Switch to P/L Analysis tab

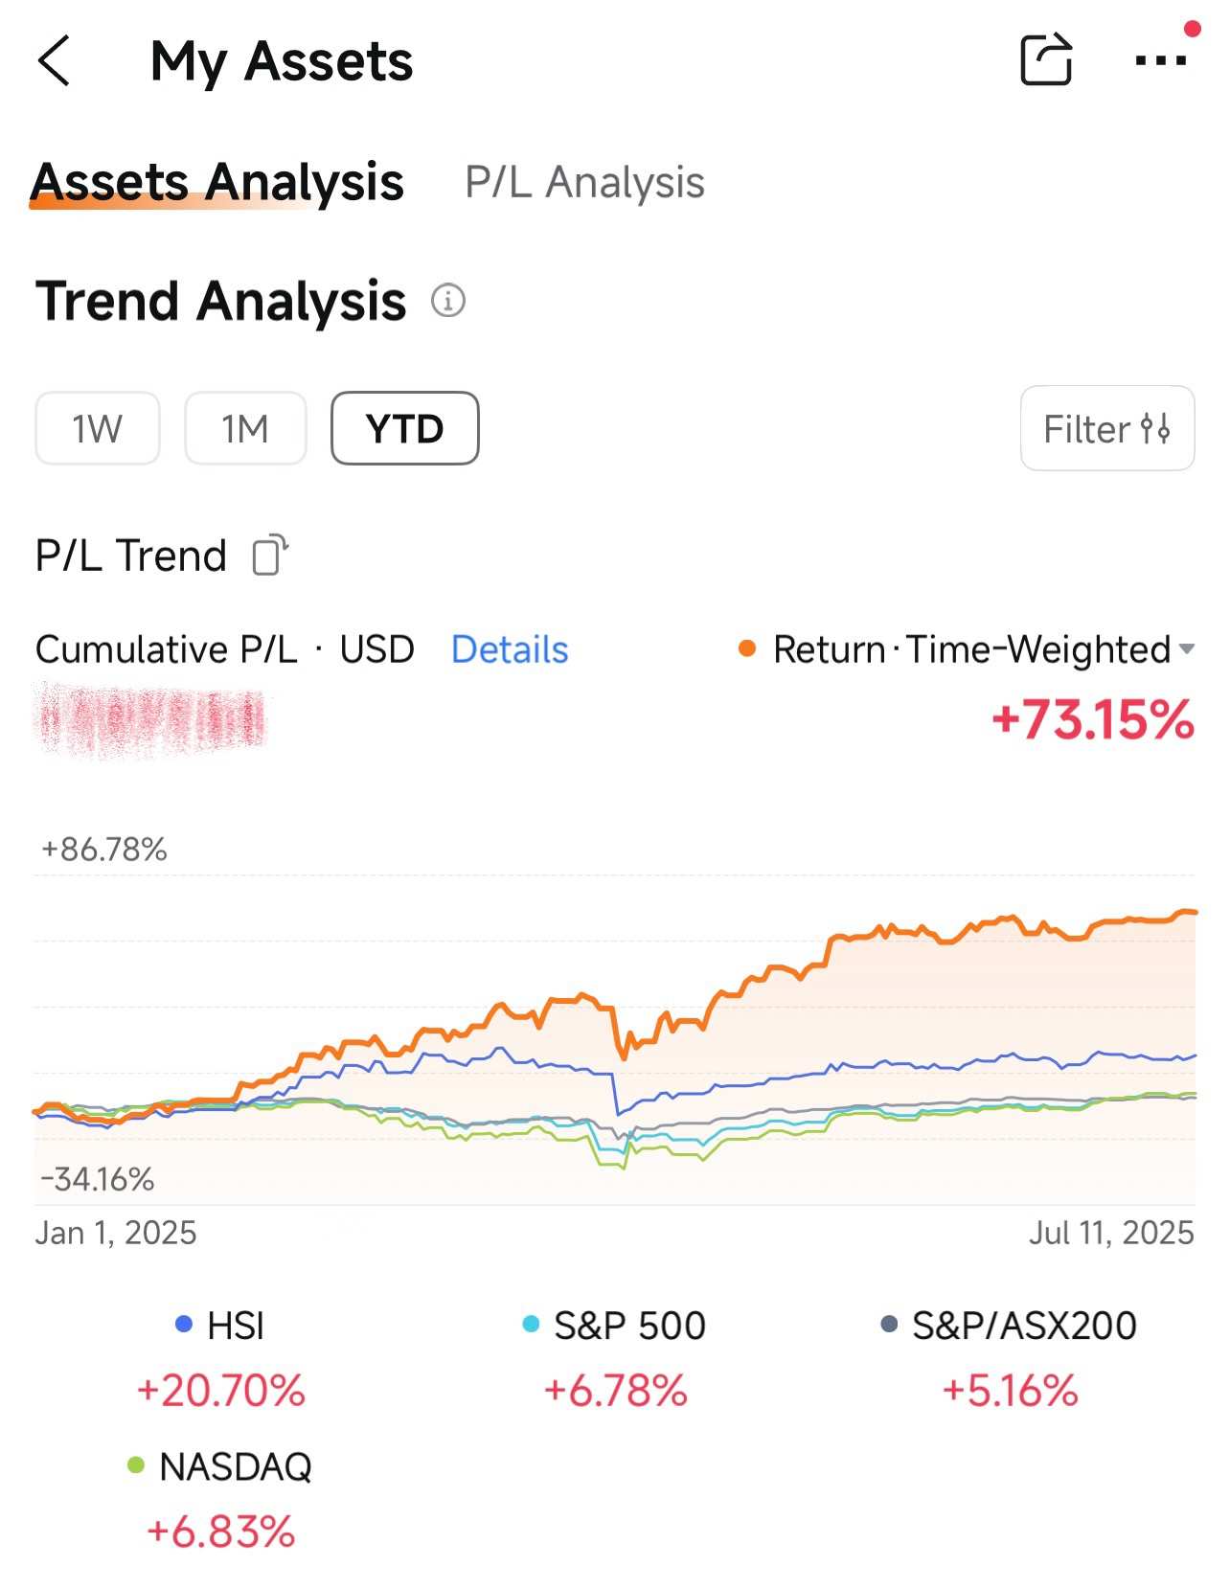click(x=584, y=182)
